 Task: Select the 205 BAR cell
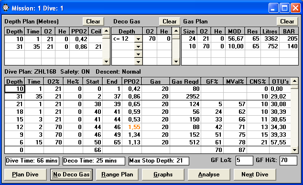(x=289, y=39)
